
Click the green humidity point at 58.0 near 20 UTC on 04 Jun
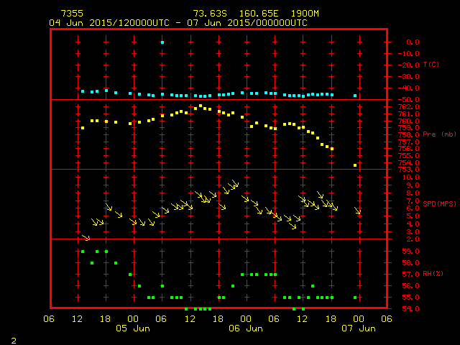click(x=116, y=263)
